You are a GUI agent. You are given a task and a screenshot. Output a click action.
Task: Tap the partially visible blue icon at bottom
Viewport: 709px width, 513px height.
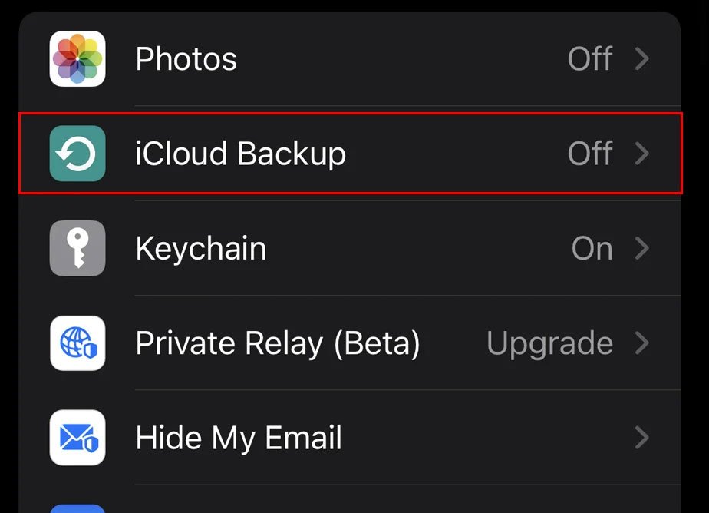point(77,508)
